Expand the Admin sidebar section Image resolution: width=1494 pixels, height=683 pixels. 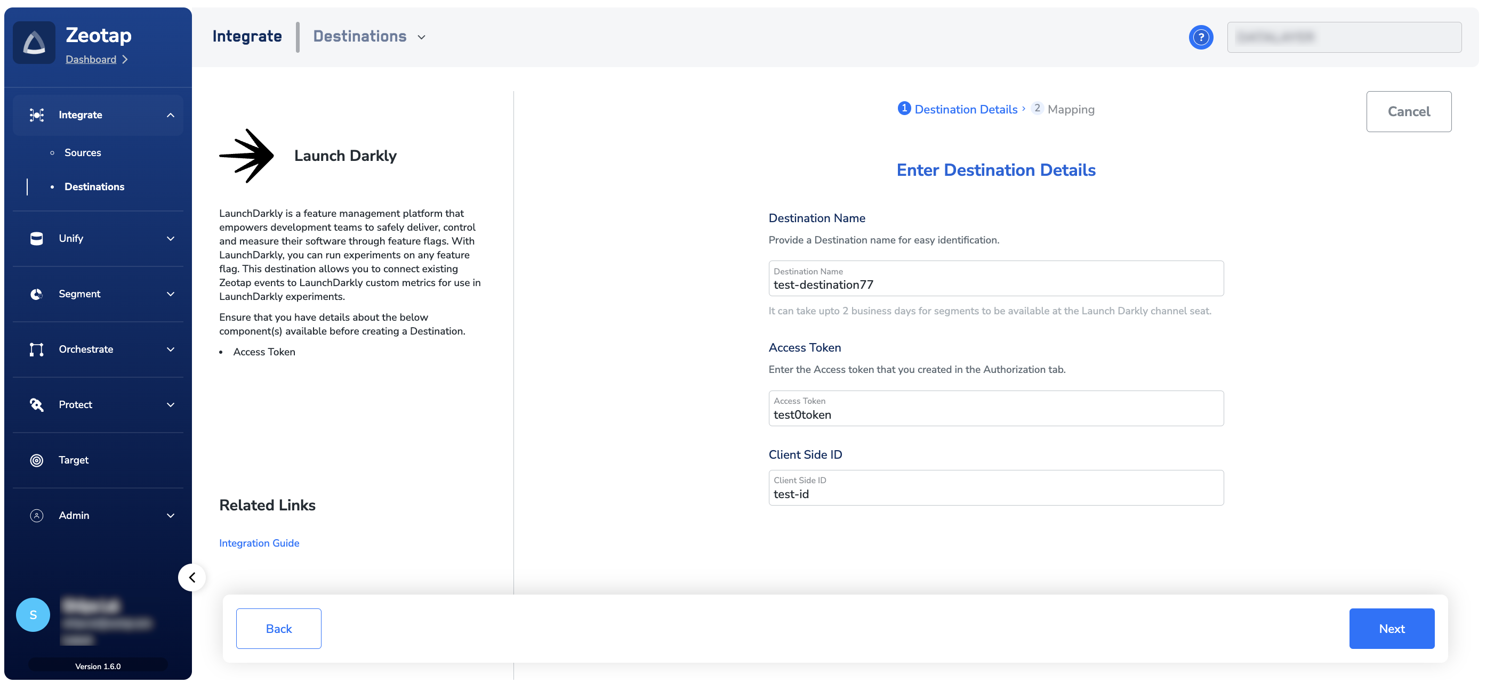[170, 516]
